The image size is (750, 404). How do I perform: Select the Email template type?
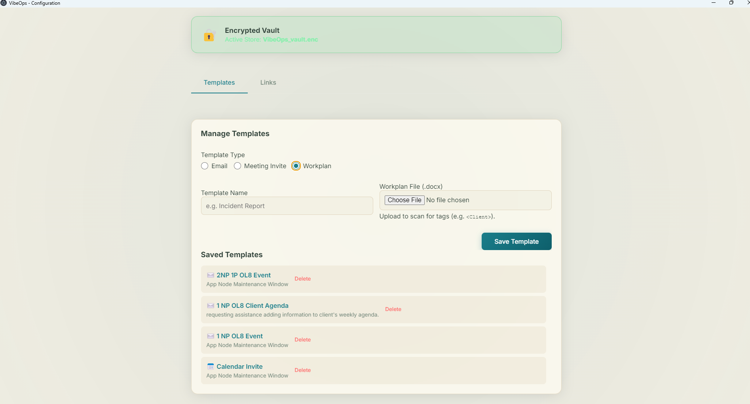(205, 166)
